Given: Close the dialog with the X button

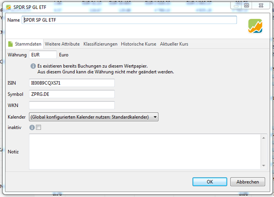Looking at the screenshot, I should click(x=261, y=5).
